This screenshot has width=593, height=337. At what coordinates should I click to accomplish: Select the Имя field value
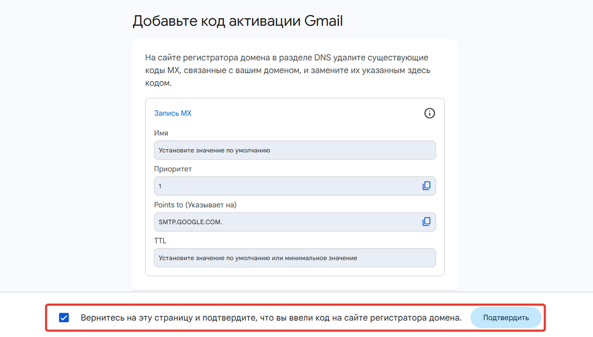pyautogui.click(x=295, y=150)
